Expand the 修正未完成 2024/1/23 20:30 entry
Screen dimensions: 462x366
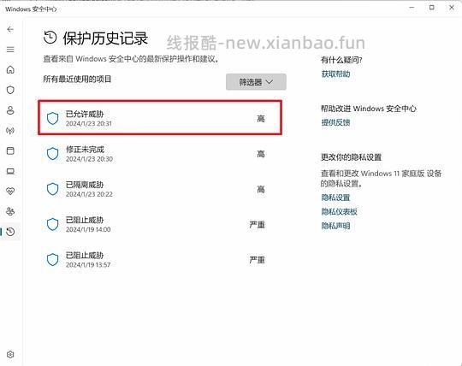click(160, 154)
